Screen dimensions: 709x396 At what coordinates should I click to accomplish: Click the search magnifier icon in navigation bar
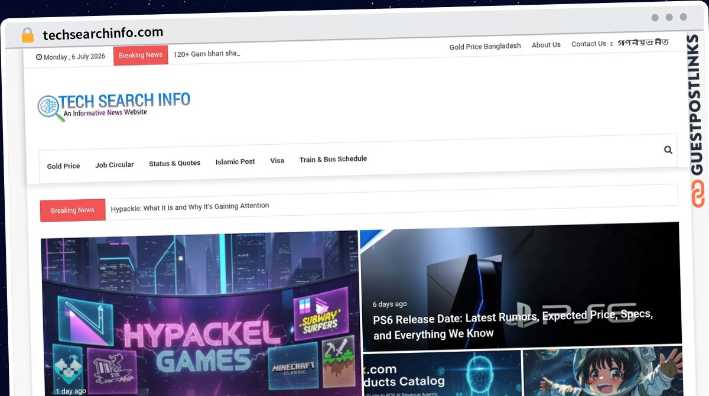[x=668, y=150]
